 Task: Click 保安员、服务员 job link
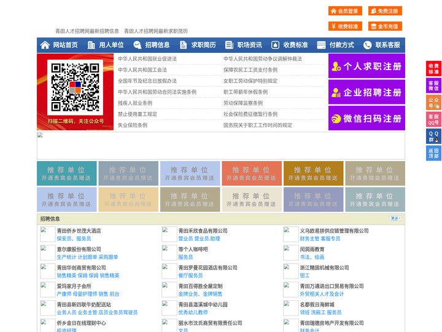(x=74, y=239)
